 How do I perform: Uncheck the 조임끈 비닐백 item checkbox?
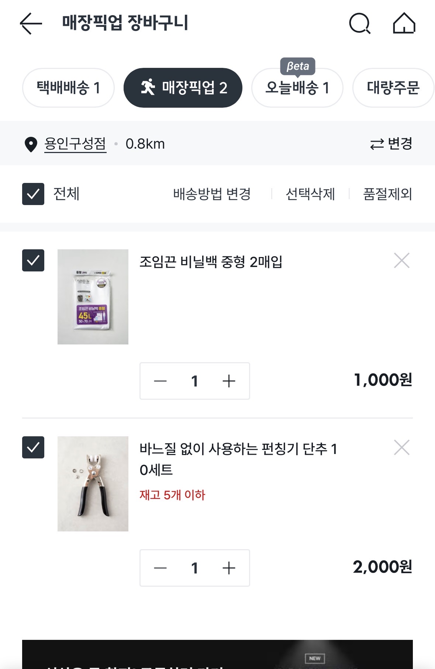tap(33, 260)
